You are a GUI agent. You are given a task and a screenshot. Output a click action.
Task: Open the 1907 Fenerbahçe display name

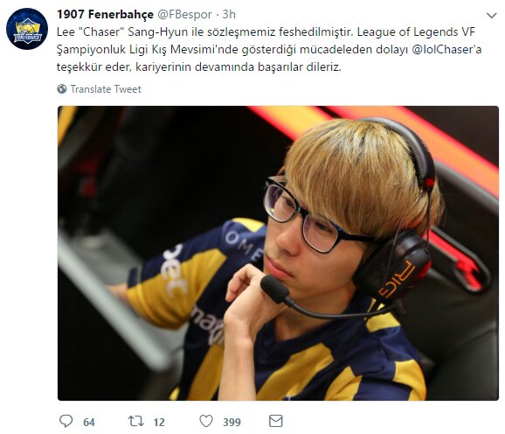105,15
